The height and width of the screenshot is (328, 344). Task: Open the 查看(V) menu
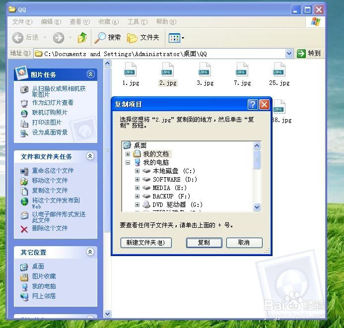pos(79,22)
